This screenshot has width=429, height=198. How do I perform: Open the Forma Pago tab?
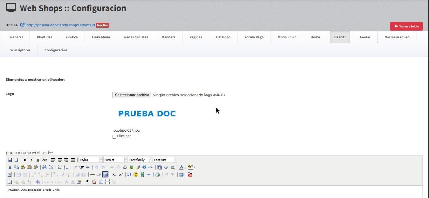(x=254, y=37)
